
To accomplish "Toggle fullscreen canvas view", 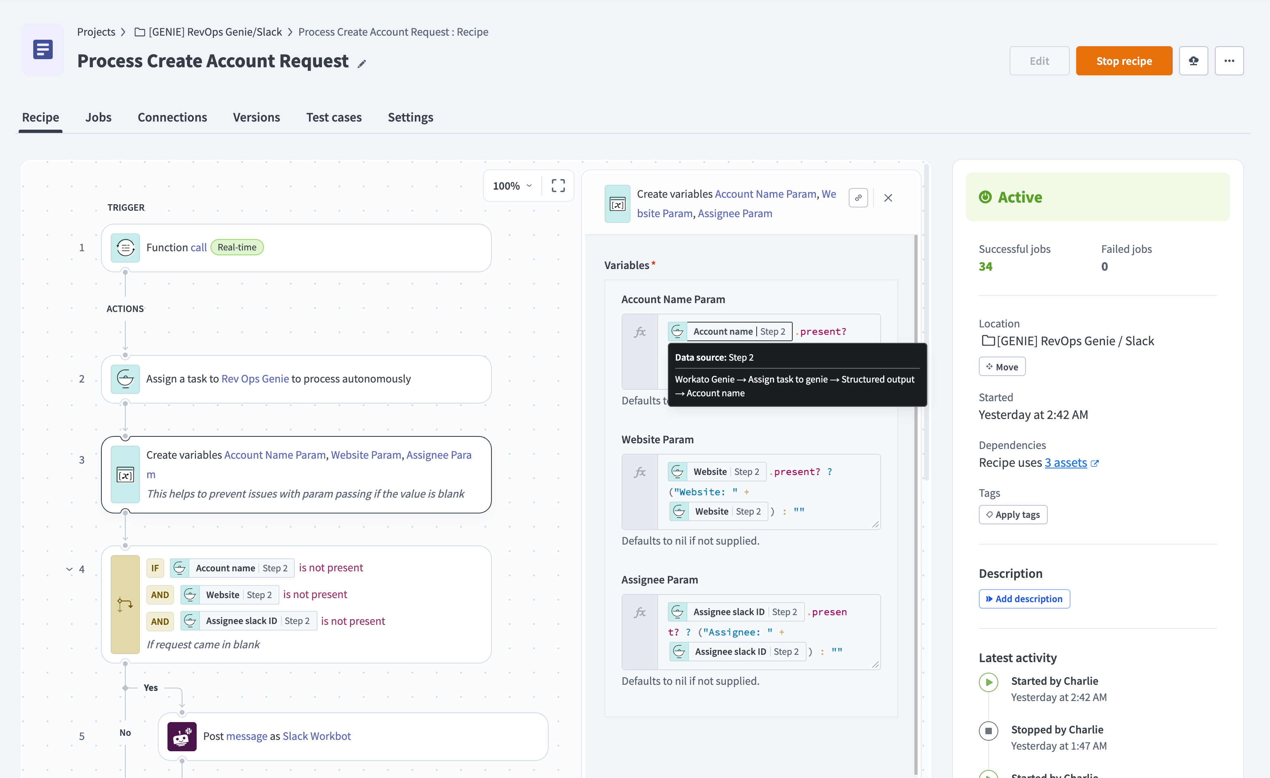I will 558,186.
